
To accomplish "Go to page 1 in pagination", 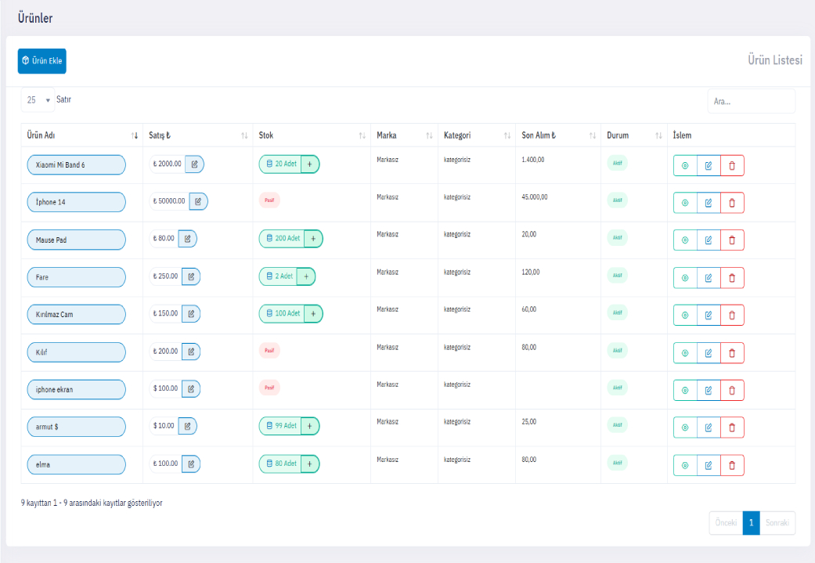I will point(751,523).
